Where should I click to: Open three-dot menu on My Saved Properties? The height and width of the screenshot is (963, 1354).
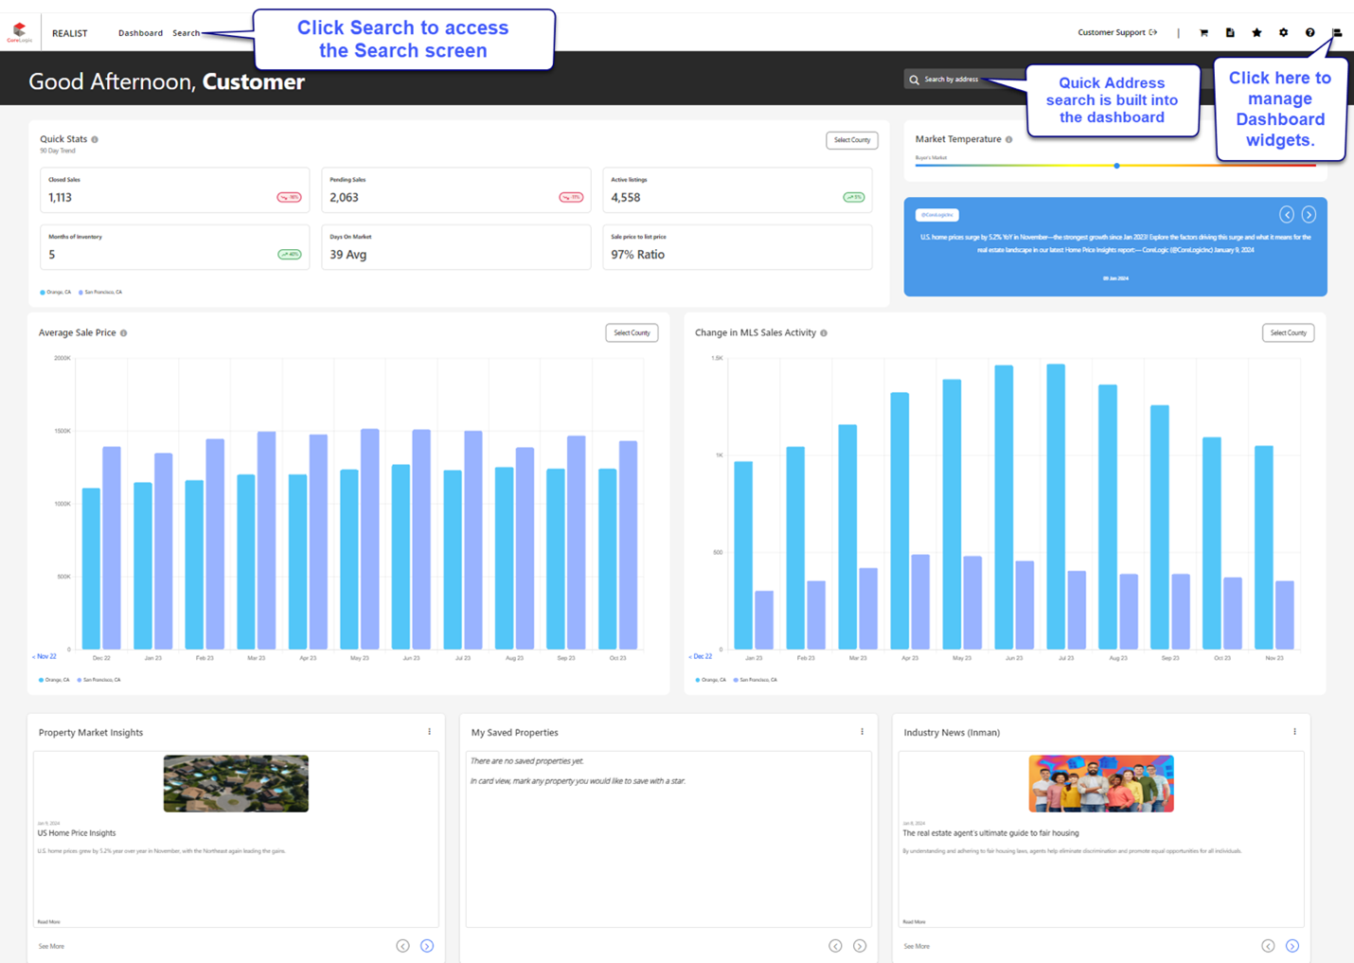[x=862, y=732]
